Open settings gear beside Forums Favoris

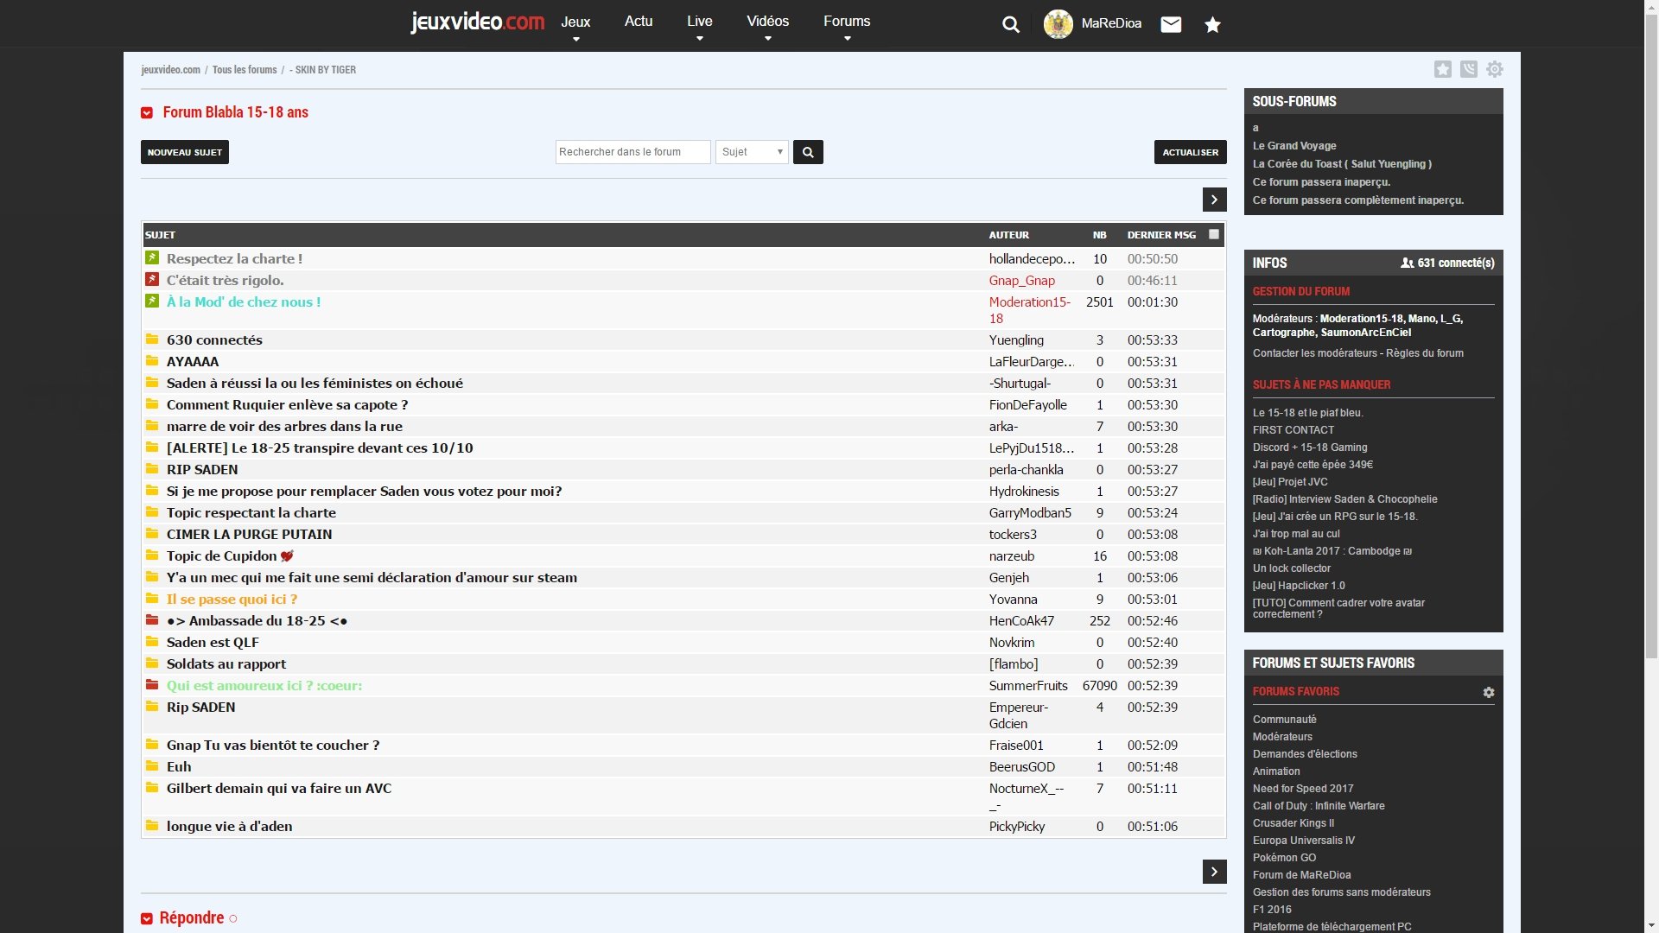1488,692
